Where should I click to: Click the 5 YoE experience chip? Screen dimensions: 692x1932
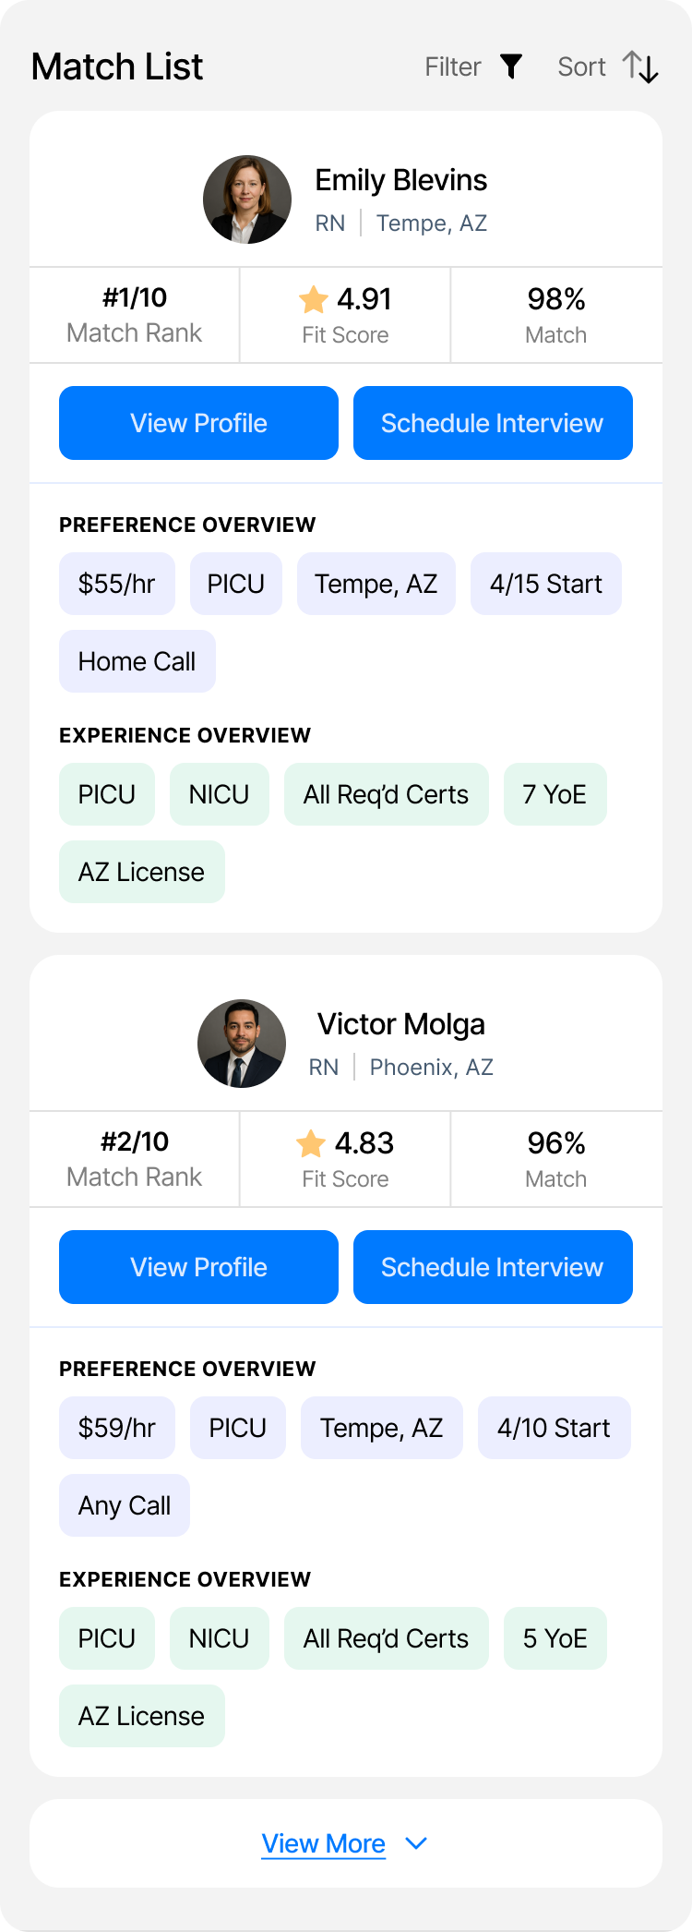555,1638
